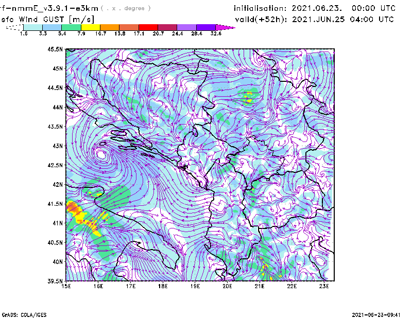The width and height of the screenshot is (412, 318).
Task: Click the 21E longitude label
Action: (260, 286)
